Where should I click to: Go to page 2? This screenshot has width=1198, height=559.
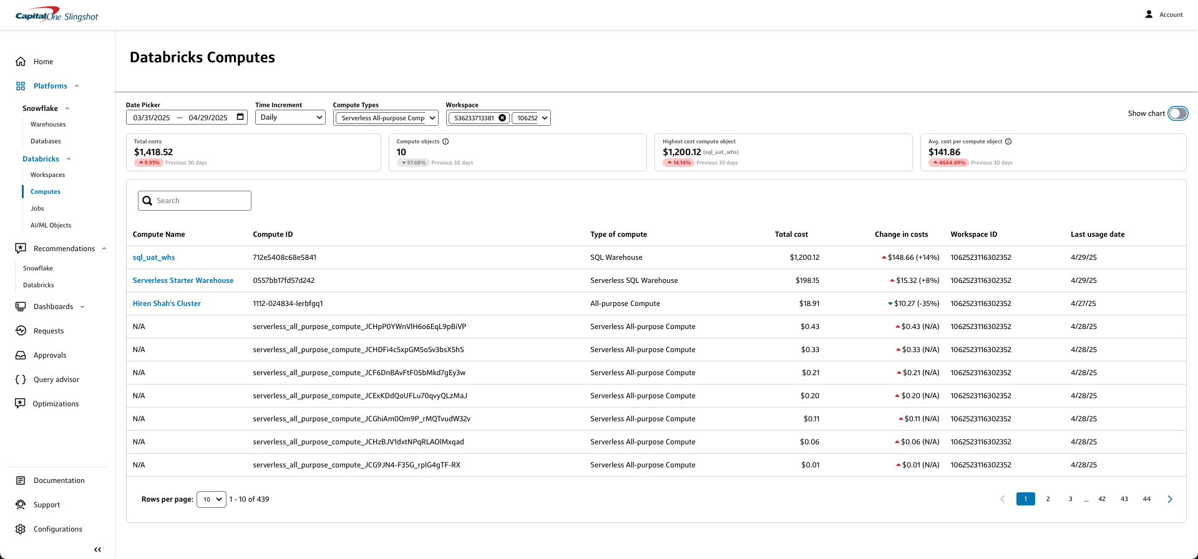pos(1048,499)
